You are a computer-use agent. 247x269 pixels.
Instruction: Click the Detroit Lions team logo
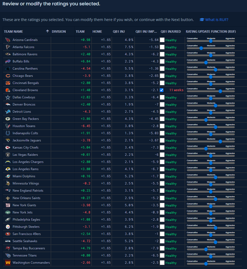coord(8,112)
